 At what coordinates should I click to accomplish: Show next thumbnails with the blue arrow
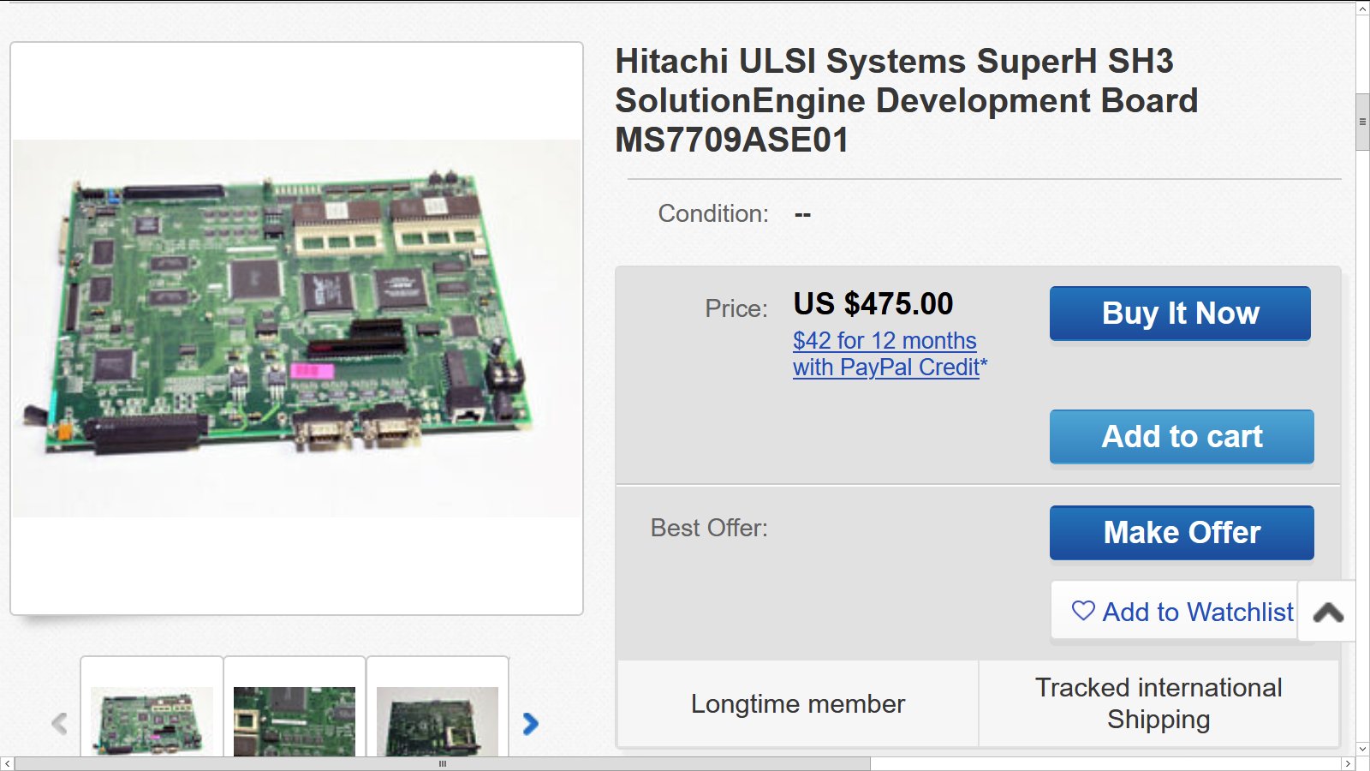(531, 724)
